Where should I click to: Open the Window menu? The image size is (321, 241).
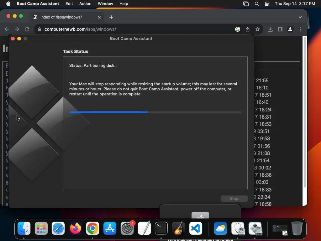coord(105,3)
